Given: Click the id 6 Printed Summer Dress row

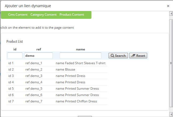Looking at the screenshot, I should pos(57,95).
